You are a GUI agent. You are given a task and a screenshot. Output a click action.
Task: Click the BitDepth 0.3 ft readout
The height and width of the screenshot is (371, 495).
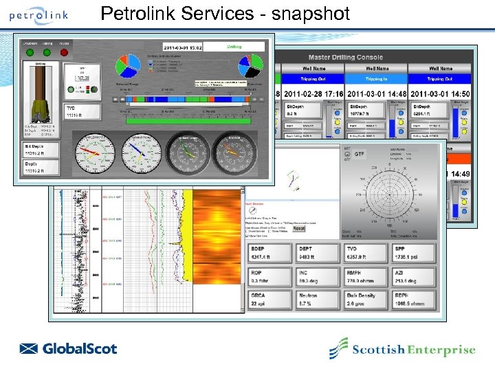click(x=302, y=110)
